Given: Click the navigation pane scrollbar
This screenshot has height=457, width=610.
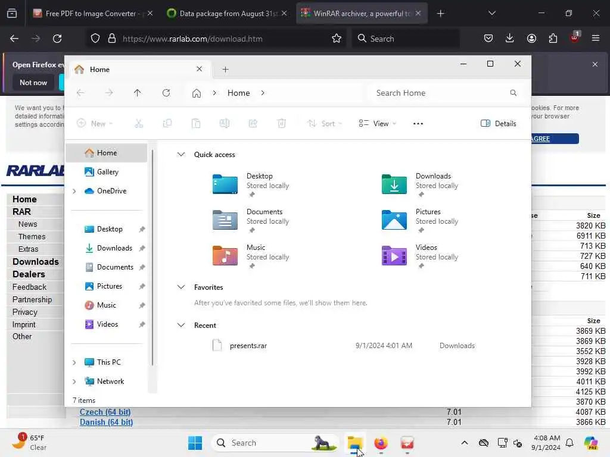Looking at the screenshot, I should pyautogui.click(x=152, y=258).
